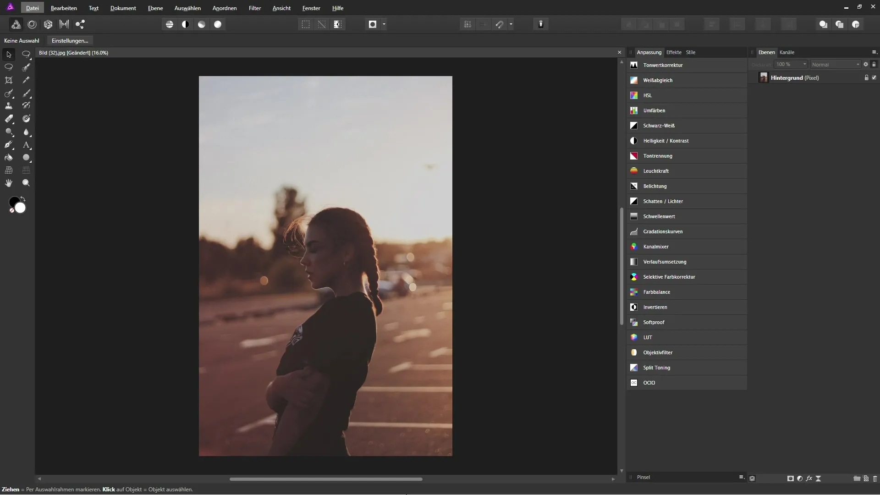Select the Undo Brush tool
The height and width of the screenshot is (495, 880).
pos(26,106)
